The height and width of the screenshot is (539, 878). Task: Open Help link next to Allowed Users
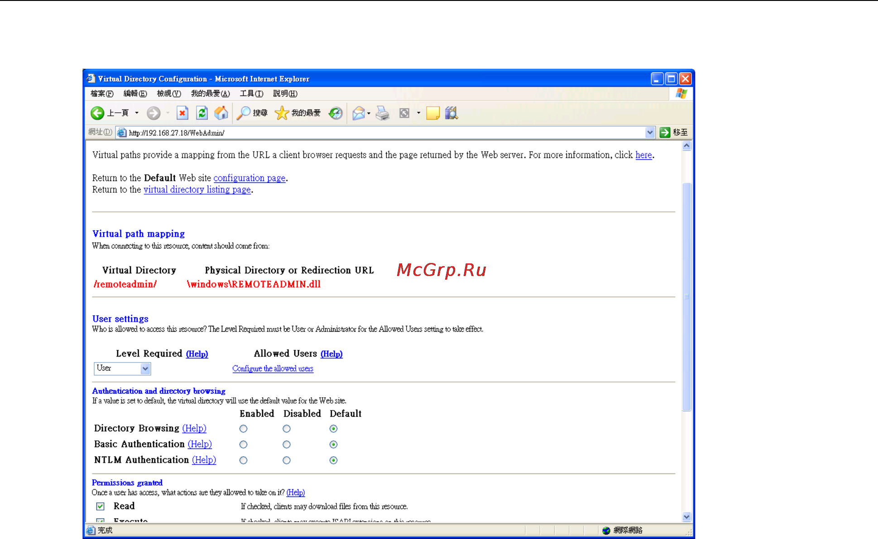tap(331, 354)
